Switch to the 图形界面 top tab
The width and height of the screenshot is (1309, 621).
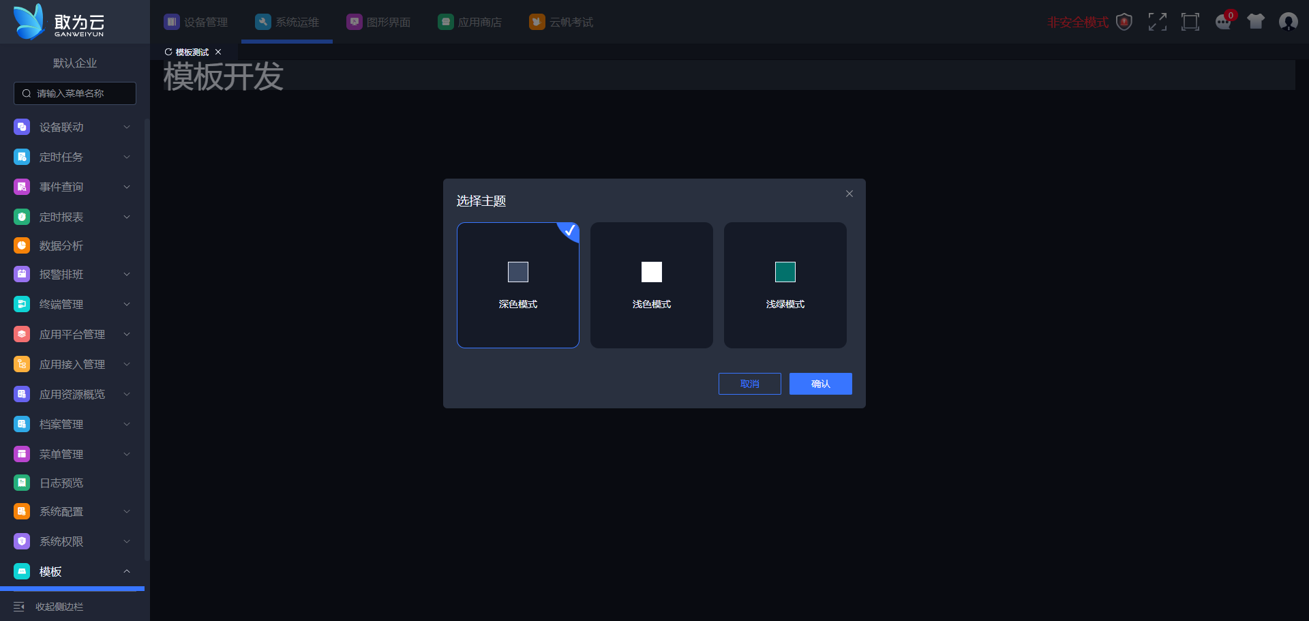pos(378,22)
